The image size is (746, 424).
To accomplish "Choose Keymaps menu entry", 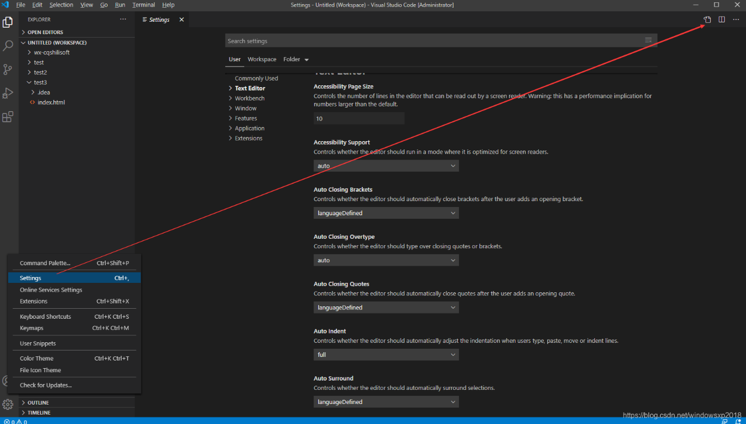I will (x=74, y=328).
